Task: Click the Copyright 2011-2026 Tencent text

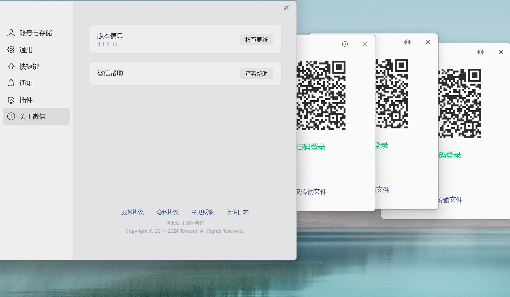Action: [x=185, y=231]
